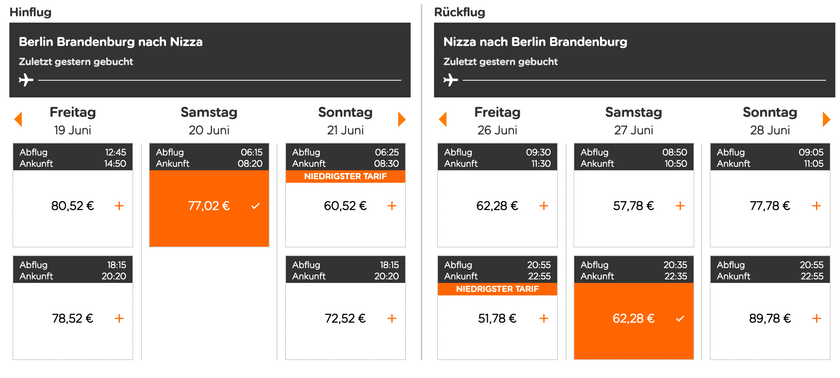Click the airplane icon in Hinflug header
The image size is (840, 378).
(x=26, y=81)
